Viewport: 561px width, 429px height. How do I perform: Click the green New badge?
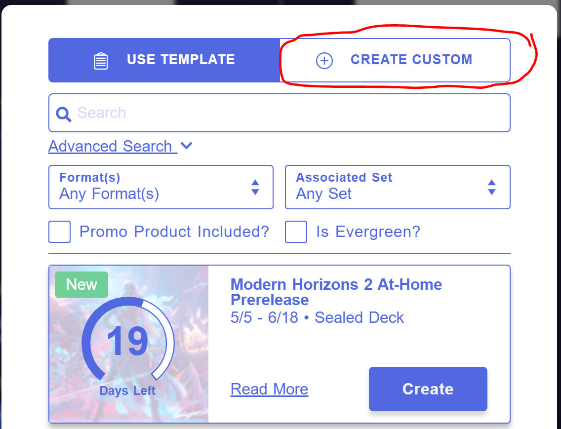pos(81,284)
